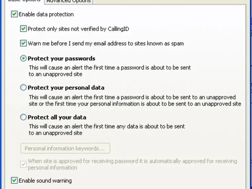Click the 'Enable sound warning' label text
The height and width of the screenshot is (189, 252).
45,181
